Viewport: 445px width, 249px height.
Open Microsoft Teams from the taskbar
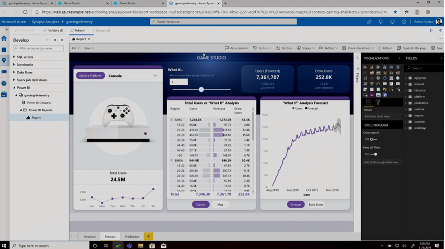pos(130,246)
